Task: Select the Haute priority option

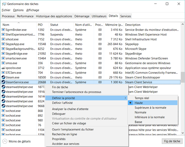Action: [153, 103]
